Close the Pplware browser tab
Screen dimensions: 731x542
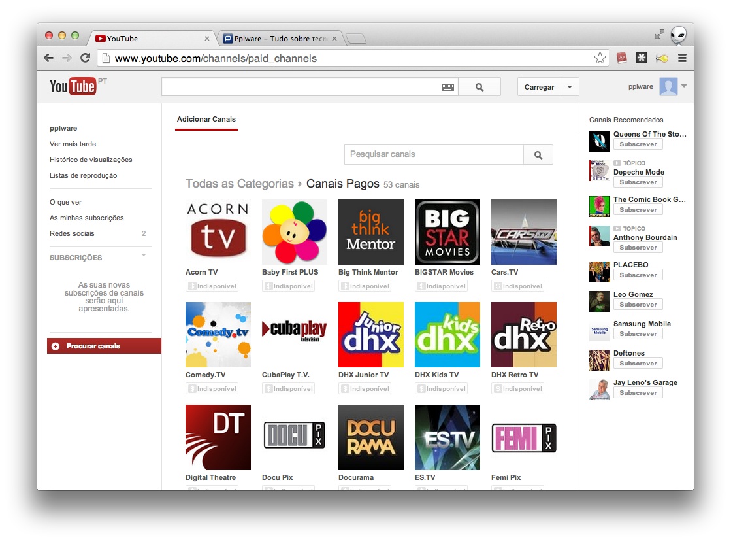[x=334, y=39]
